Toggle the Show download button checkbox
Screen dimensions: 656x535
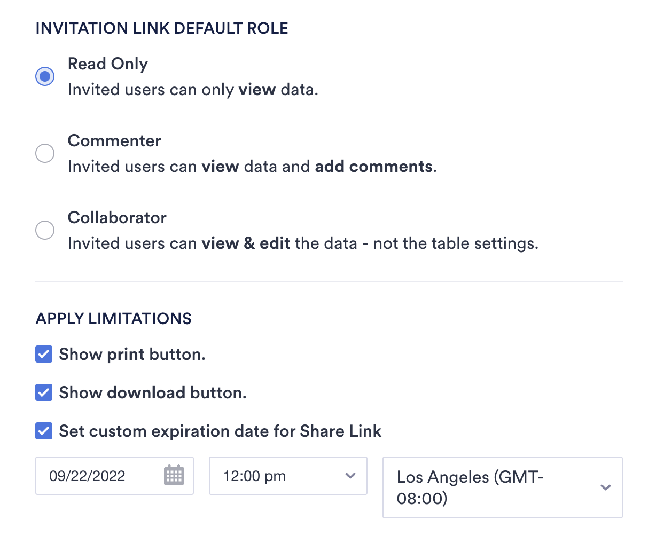click(44, 392)
